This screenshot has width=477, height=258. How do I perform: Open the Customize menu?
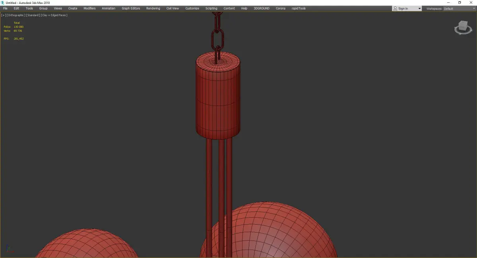click(192, 8)
